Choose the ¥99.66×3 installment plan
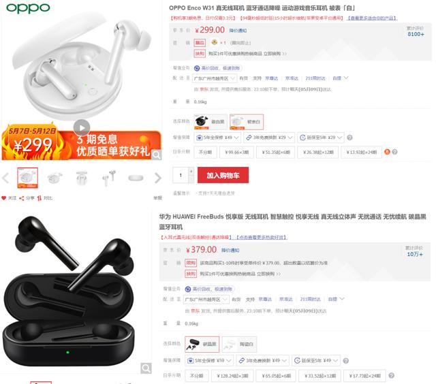Image resolution: width=436 pixels, height=384 pixels. click(x=236, y=153)
